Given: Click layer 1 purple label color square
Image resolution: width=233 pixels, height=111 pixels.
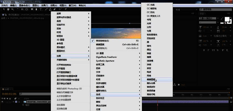Looking at the screenshot, I should click(x=16, y=102).
